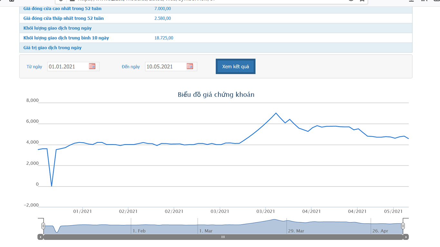Click the chart navigator scrollbar grip
Viewport: 440px width, 247px height.
(223, 237)
